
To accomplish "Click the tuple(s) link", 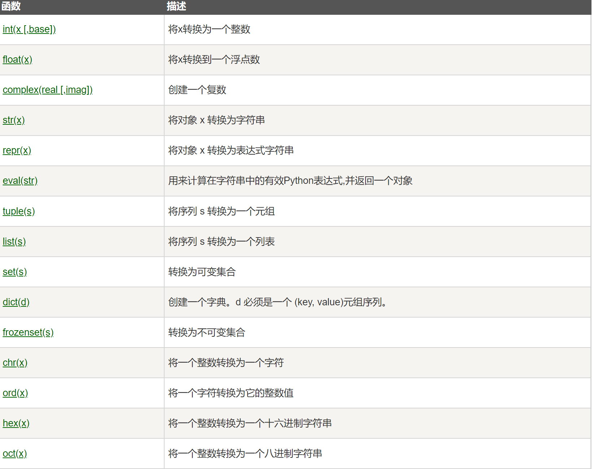I will (19, 211).
